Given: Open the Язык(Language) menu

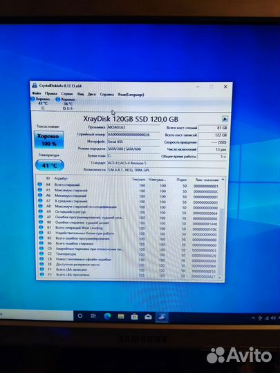Looking at the screenshot, I should coord(131,95).
